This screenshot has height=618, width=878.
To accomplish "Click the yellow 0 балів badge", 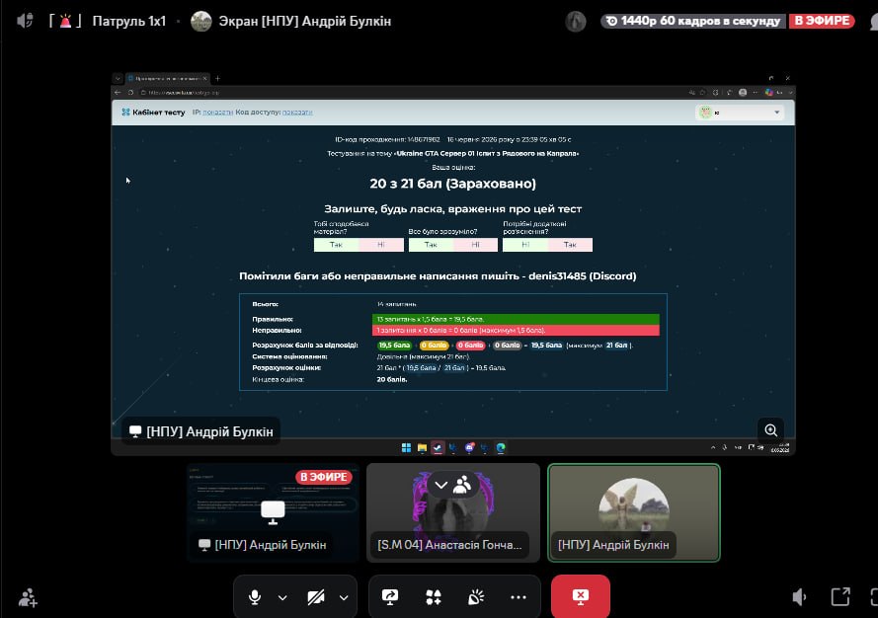I will [434, 346].
